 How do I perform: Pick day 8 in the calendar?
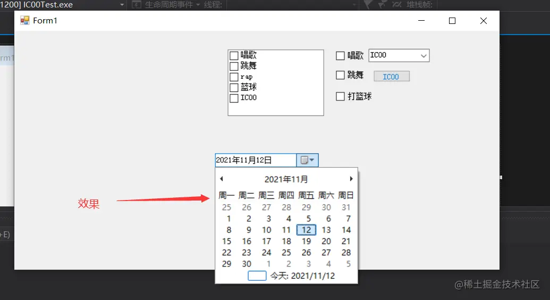[229, 230]
